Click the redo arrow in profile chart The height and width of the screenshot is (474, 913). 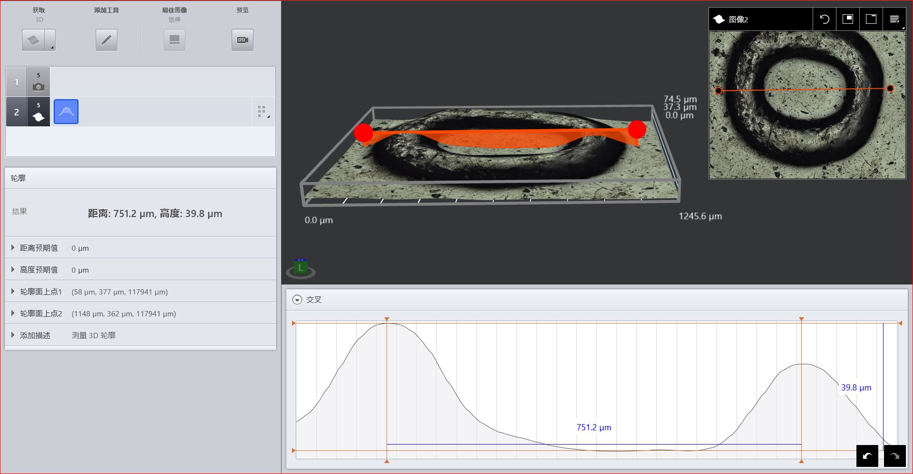[x=894, y=456]
